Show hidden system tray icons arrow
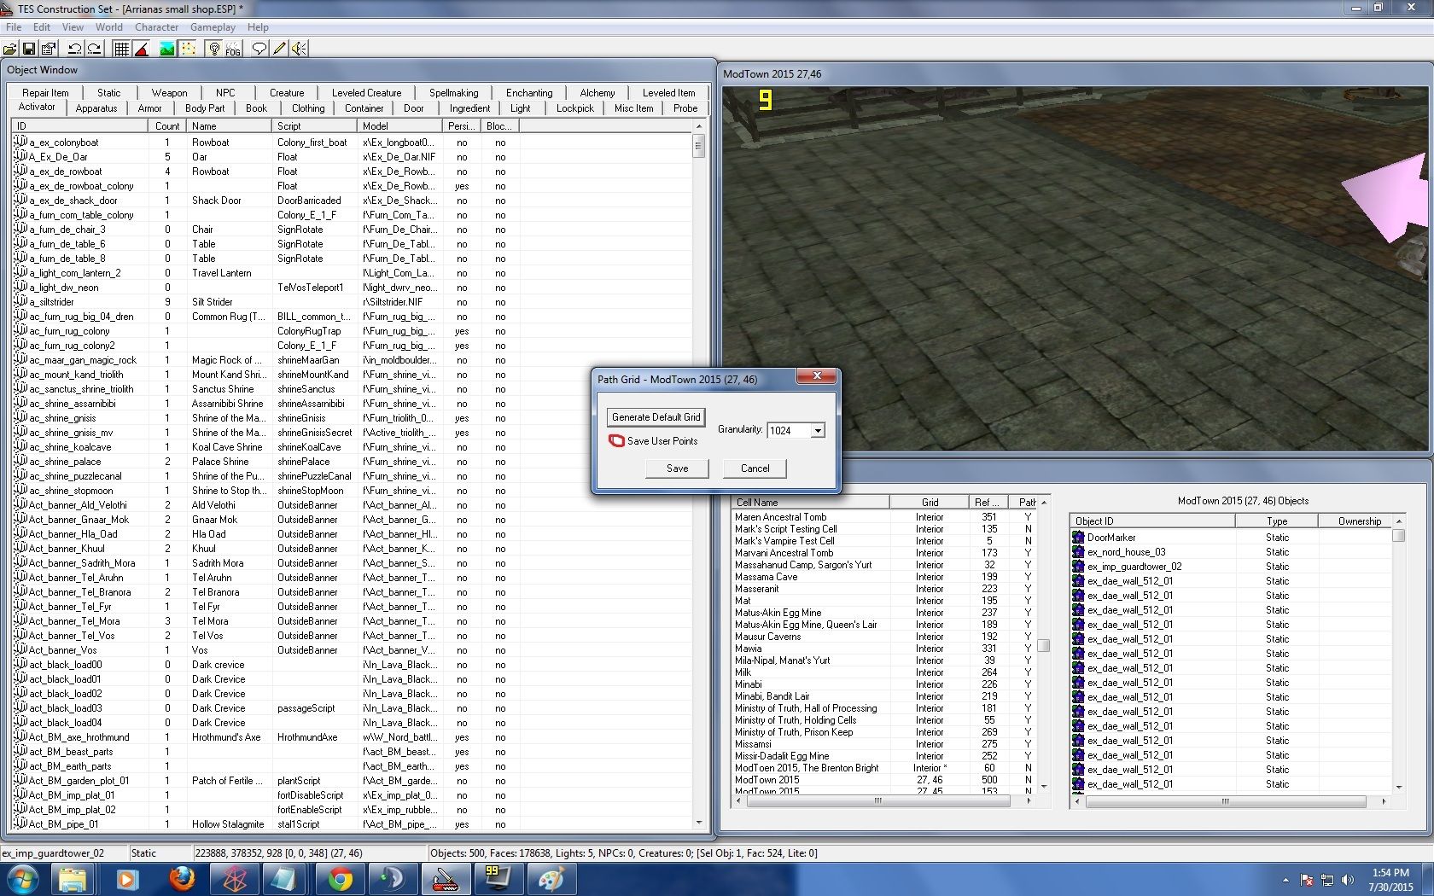 pos(1285,880)
